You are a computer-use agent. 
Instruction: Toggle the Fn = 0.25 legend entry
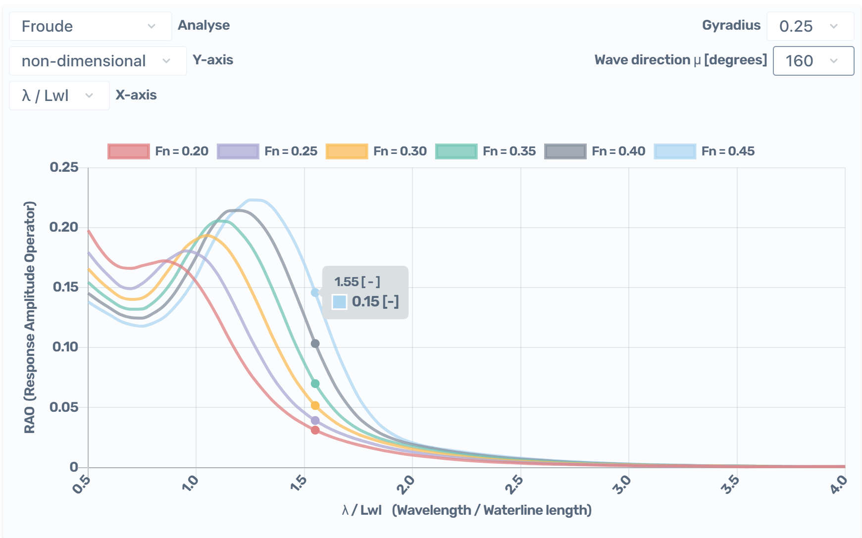291,151
